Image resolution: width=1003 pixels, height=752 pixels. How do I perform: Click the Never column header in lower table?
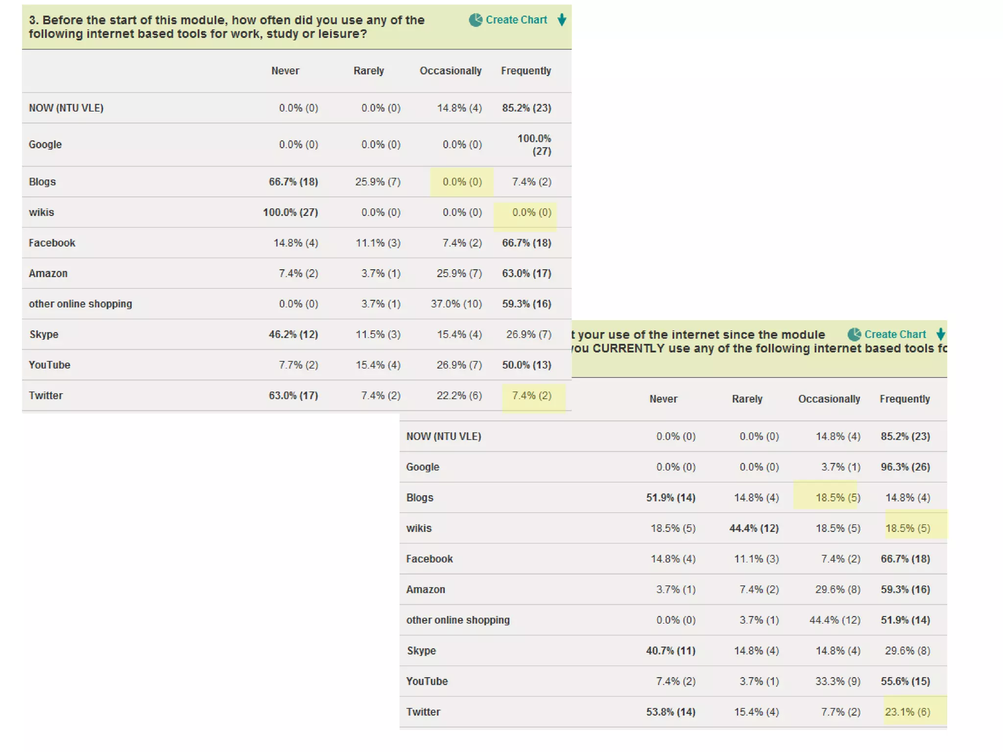(x=663, y=399)
